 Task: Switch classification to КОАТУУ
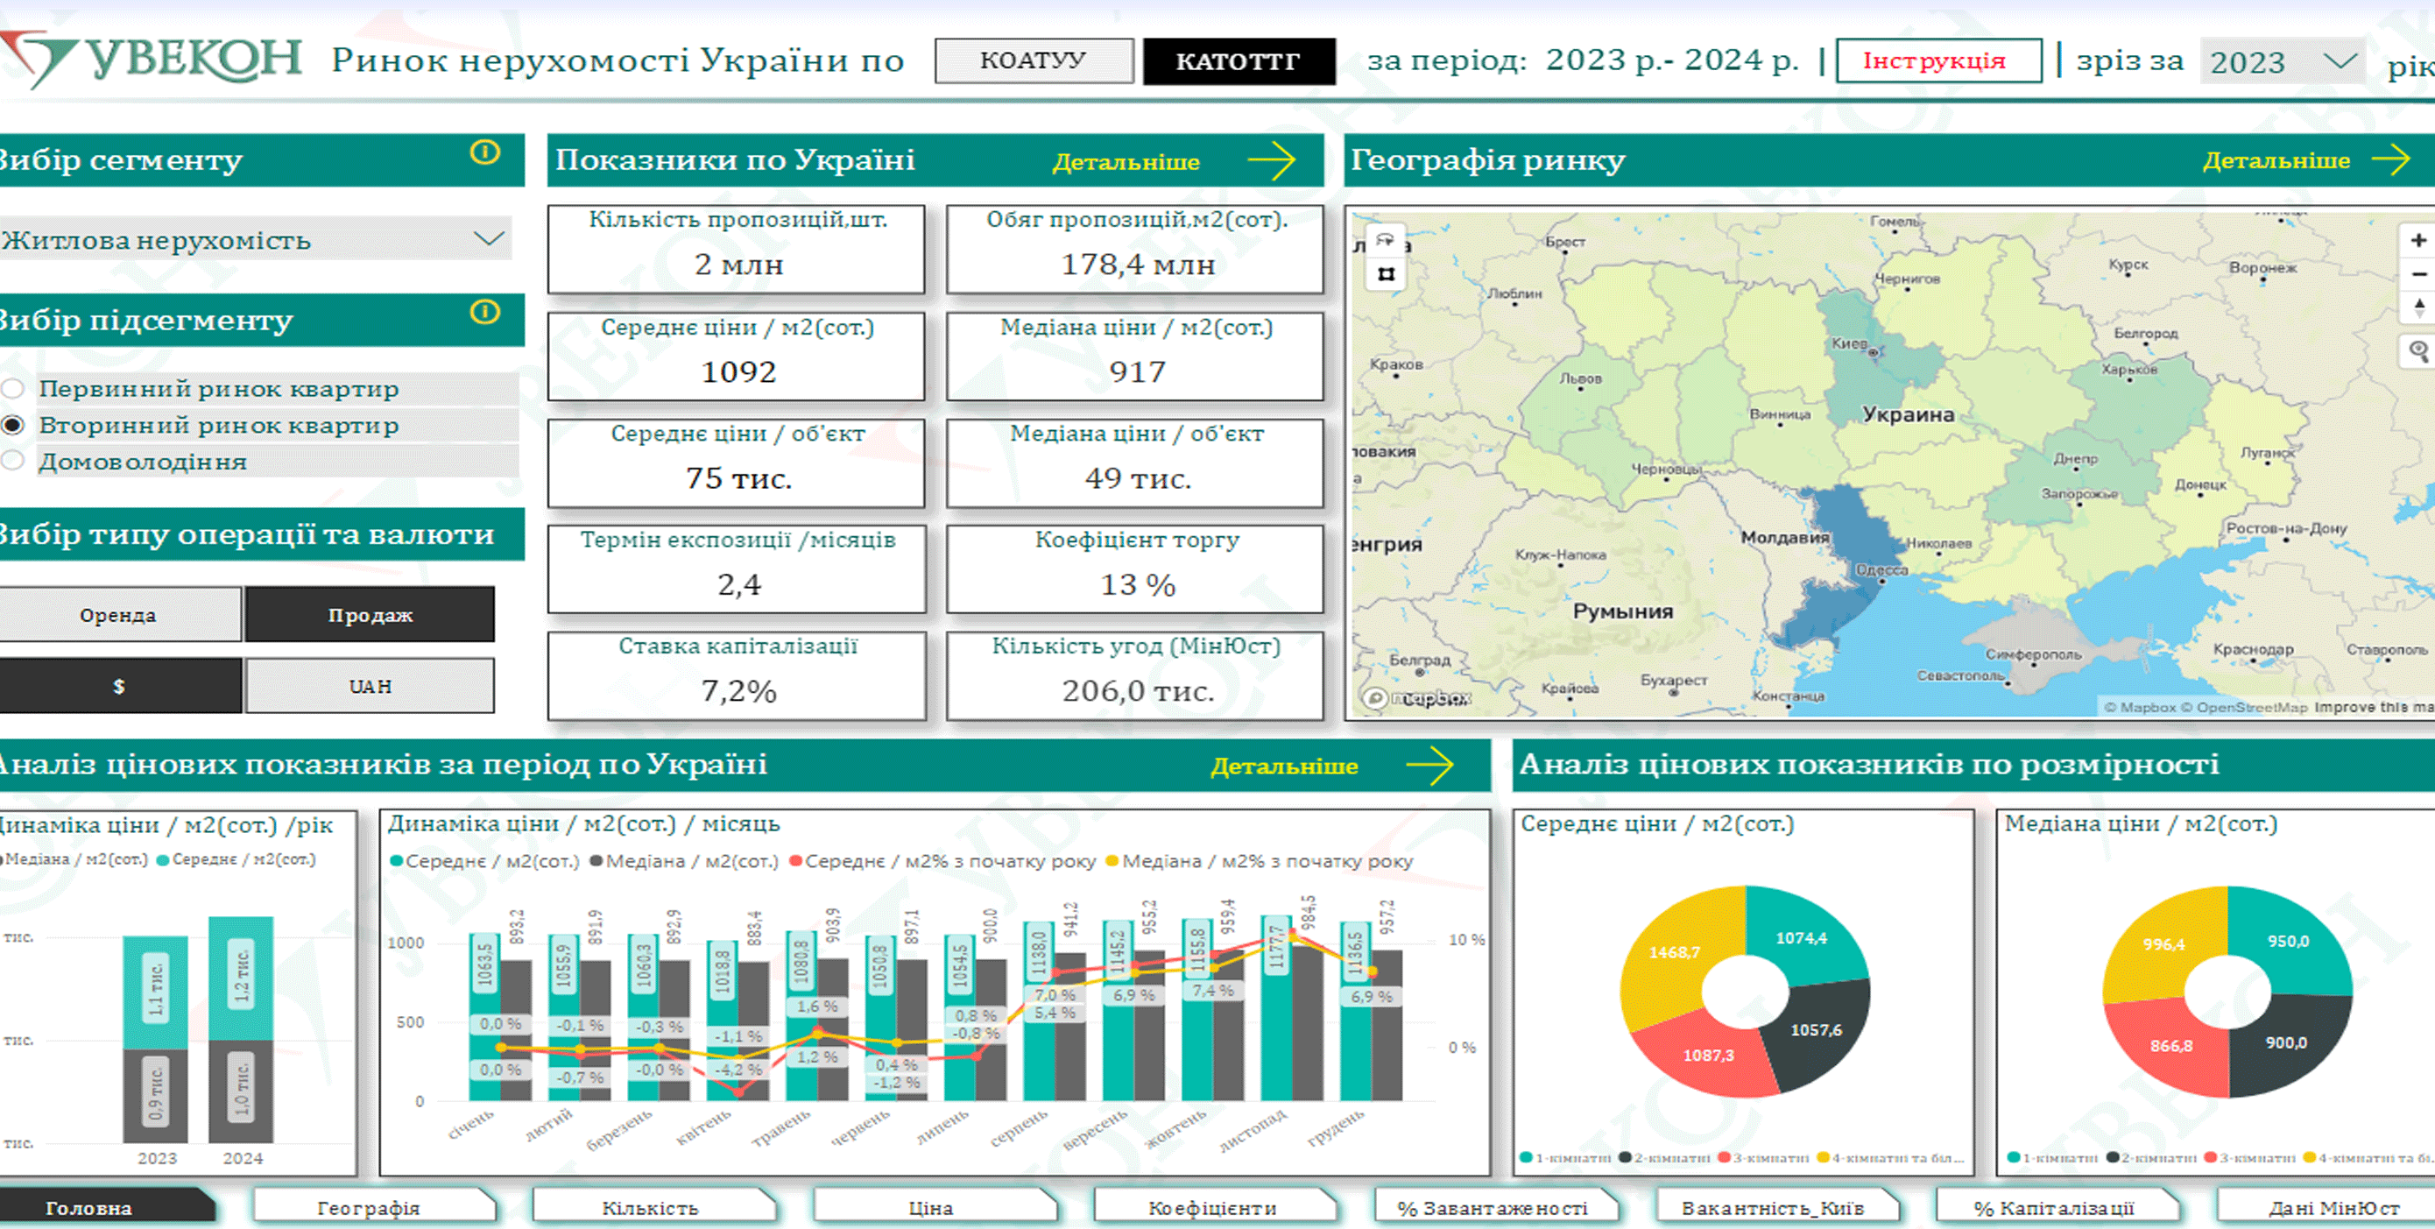[1034, 61]
